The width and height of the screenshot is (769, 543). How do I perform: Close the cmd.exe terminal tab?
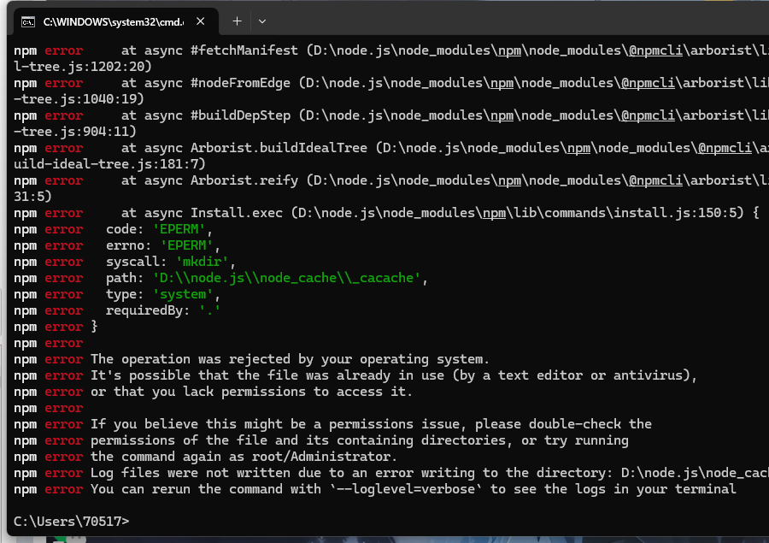coord(202,21)
